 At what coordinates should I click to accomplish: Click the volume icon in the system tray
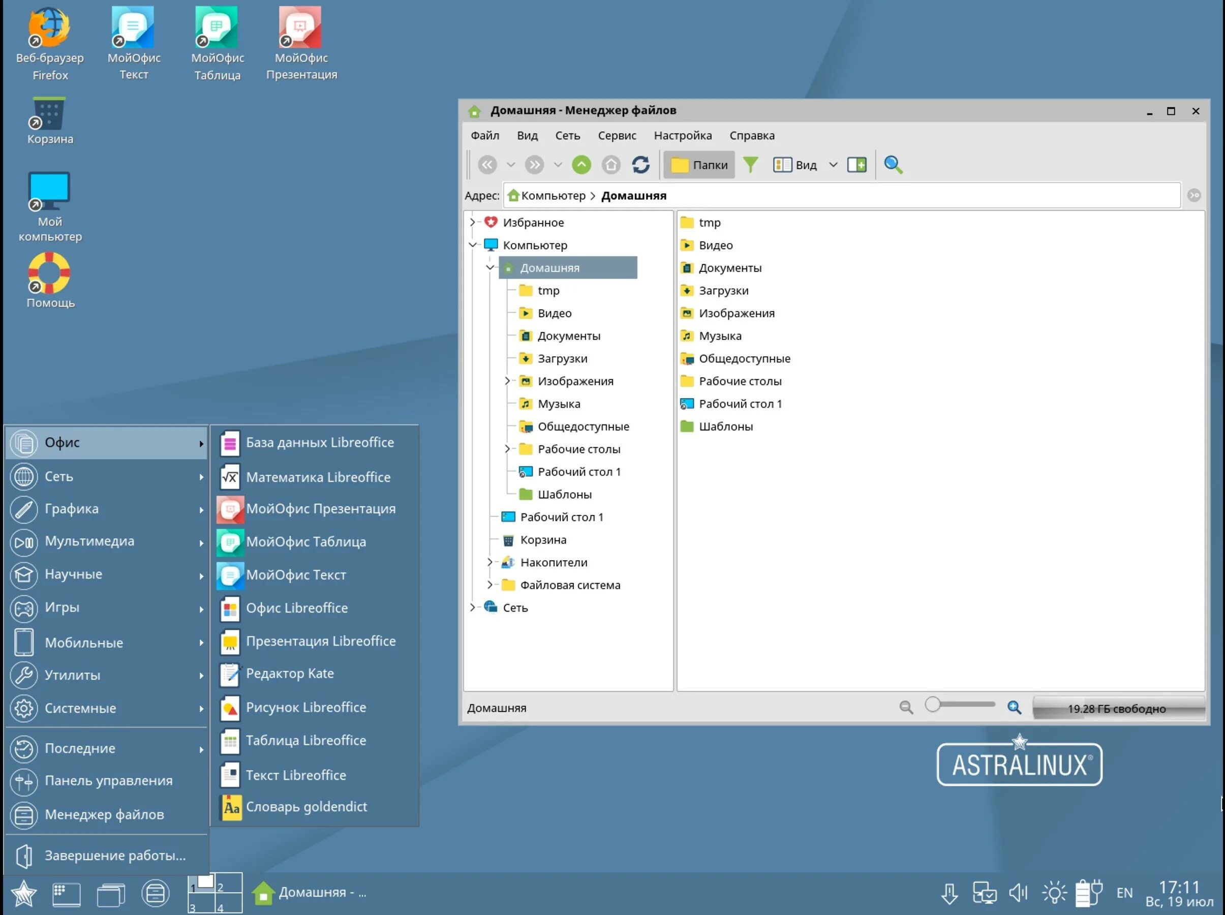click(1018, 892)
